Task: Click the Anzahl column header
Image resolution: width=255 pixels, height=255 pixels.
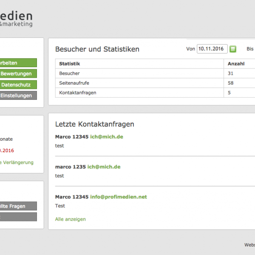Action: pos(236,64)
